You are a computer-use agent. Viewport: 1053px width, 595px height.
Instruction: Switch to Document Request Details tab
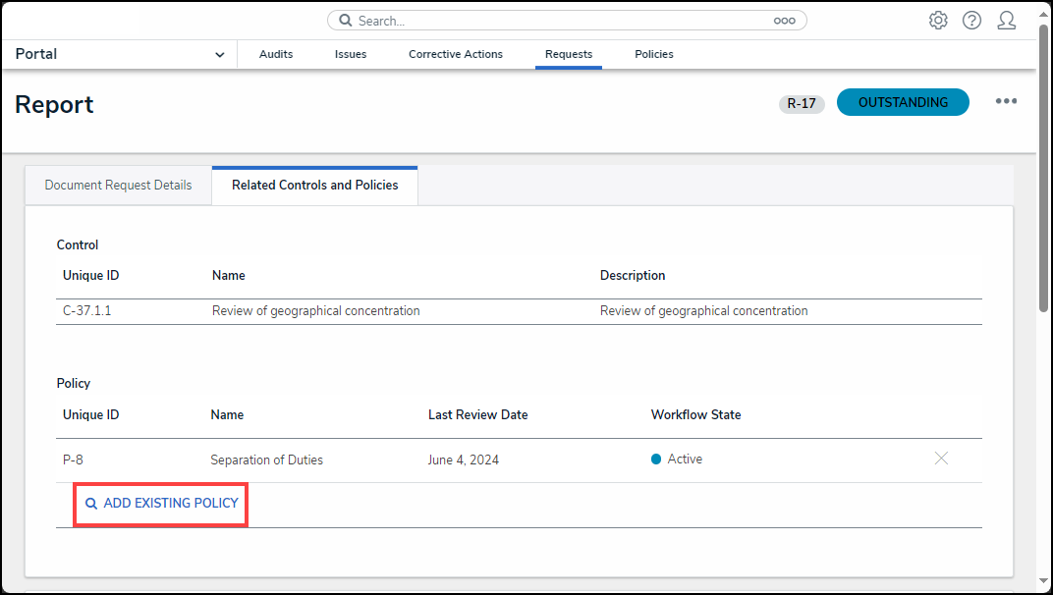118,185
